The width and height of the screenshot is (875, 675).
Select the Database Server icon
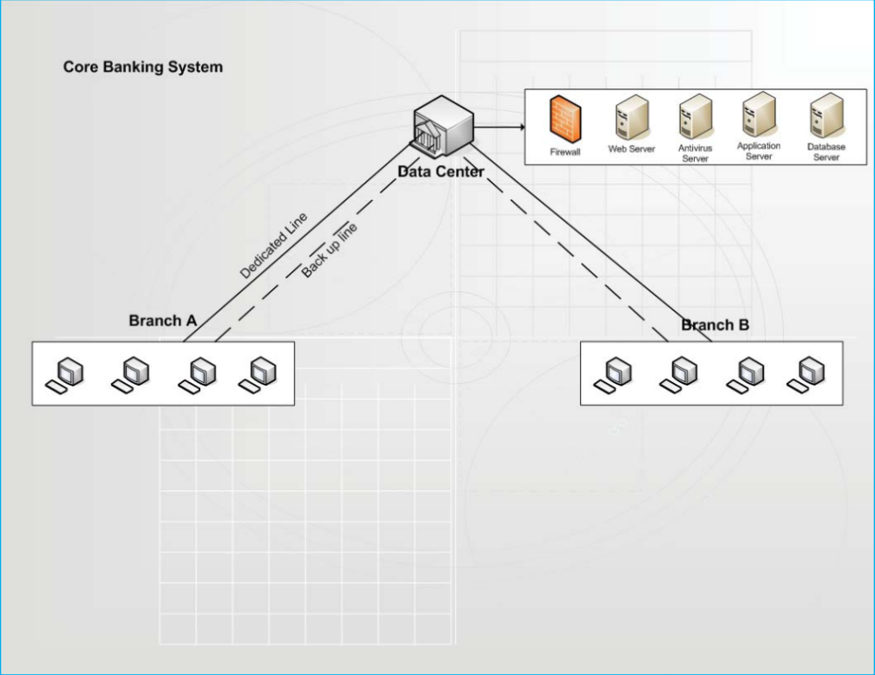(827, 115)
